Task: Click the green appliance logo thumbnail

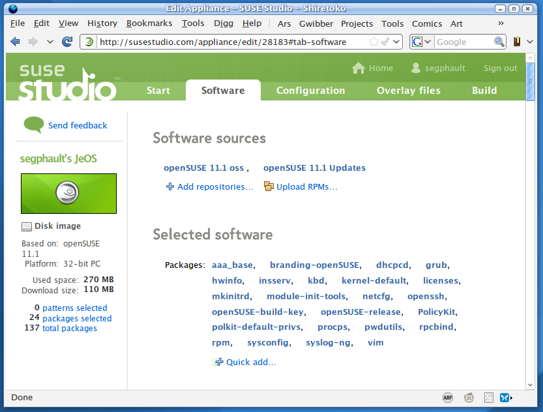Action: (68, 194)
